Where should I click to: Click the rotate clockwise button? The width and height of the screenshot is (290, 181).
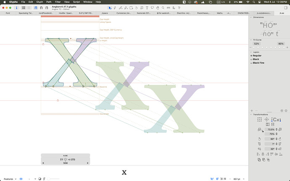[x=280, y=139]
